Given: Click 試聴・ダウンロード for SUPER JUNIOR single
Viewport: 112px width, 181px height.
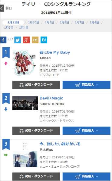Looking at the screenshot, I should (x=36, y=131).
